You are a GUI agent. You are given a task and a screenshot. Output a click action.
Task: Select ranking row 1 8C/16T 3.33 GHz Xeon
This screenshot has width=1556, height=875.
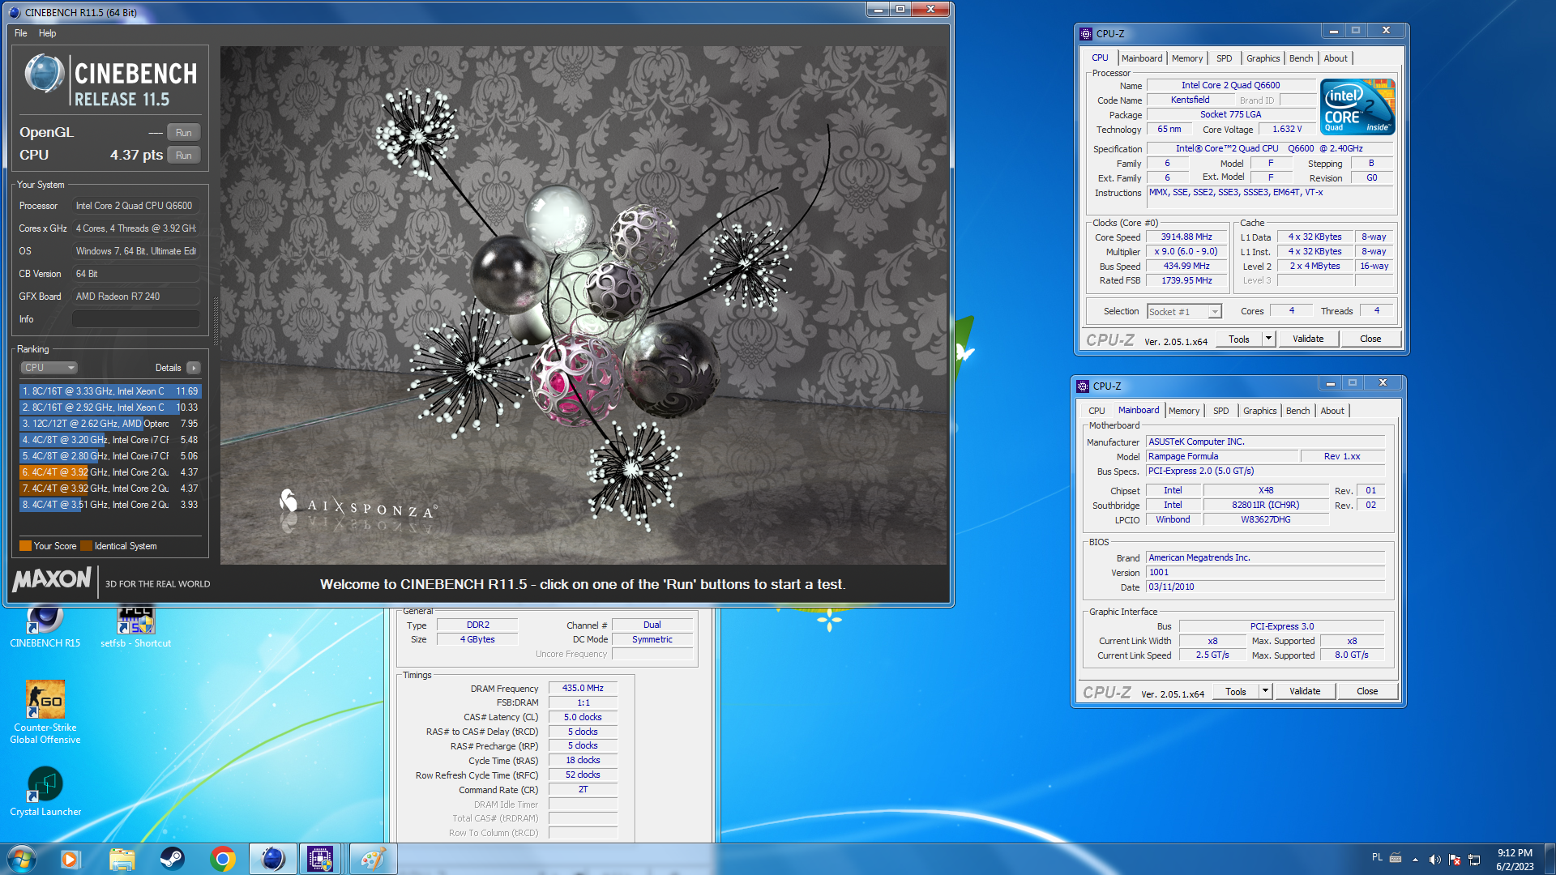pos(109,391)
